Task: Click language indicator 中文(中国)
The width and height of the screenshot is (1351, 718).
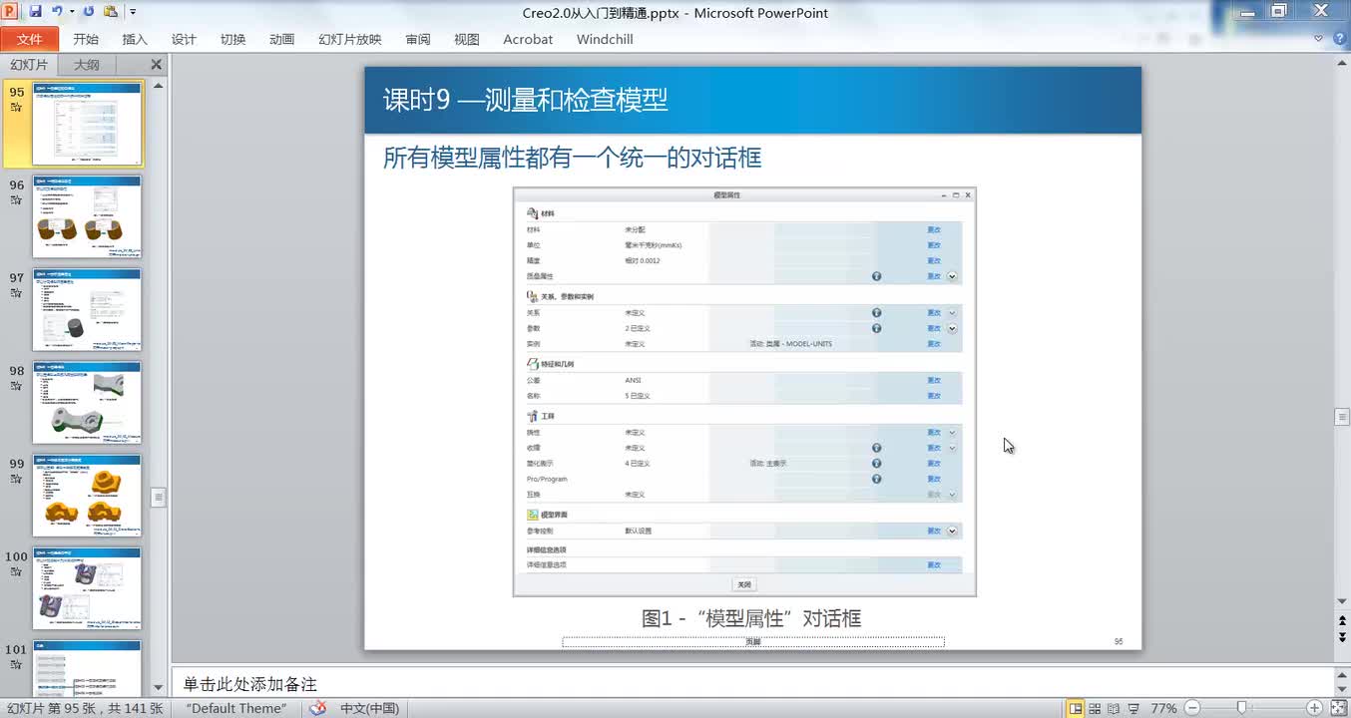Action: click(x=369, y=708)
